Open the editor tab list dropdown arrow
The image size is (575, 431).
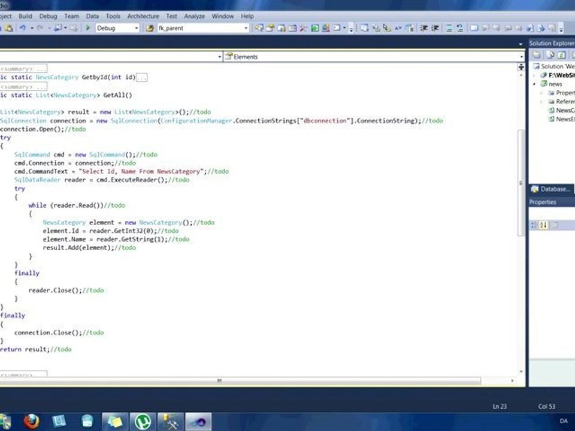(520, 44)
